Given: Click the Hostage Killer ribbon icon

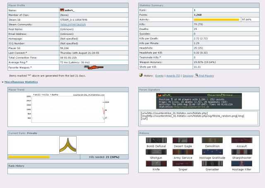Looking at the screenshot, I should (x=241, y=164).
